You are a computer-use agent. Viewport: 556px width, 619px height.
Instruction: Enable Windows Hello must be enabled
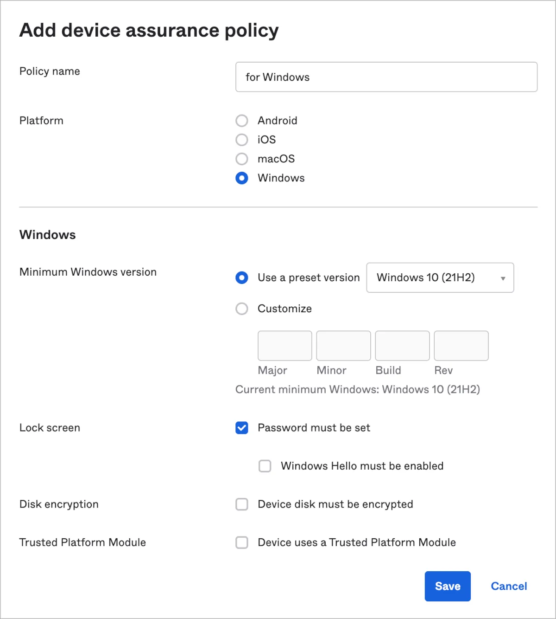[x=265, y=466]
